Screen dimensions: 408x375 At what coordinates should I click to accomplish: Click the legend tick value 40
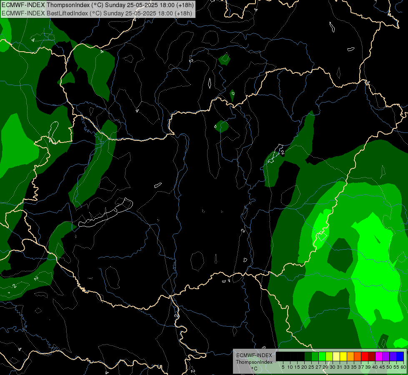(375, 367)
